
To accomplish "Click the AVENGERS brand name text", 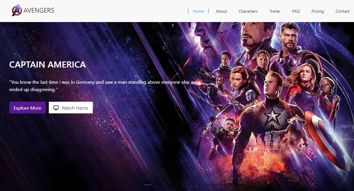I will [x=39, y=11].
